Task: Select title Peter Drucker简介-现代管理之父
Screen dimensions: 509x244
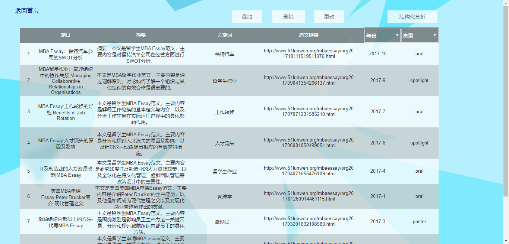Action: coord(66,197)
